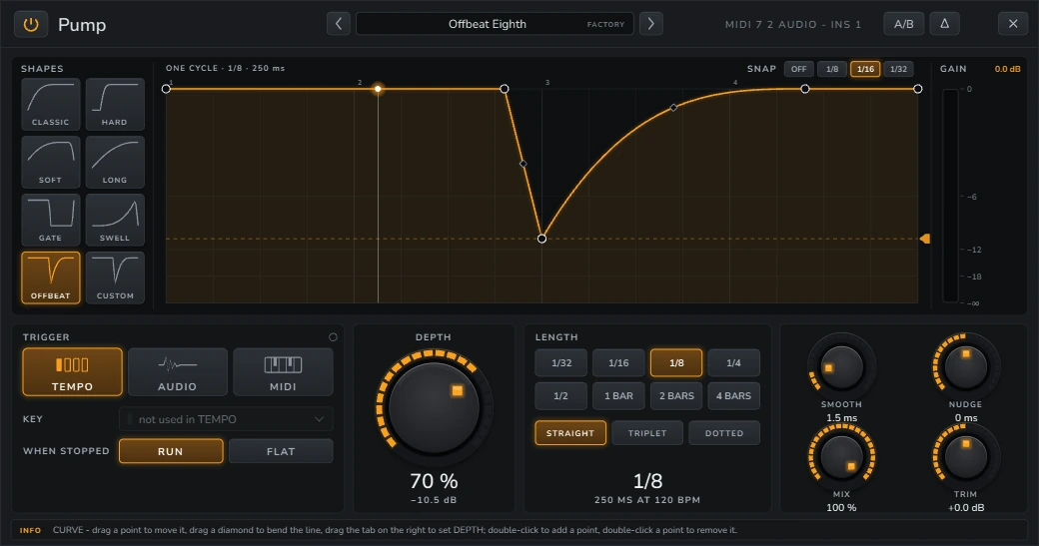Choose the Audio trigger mode

pyautogui.click(x=178, y=372)
